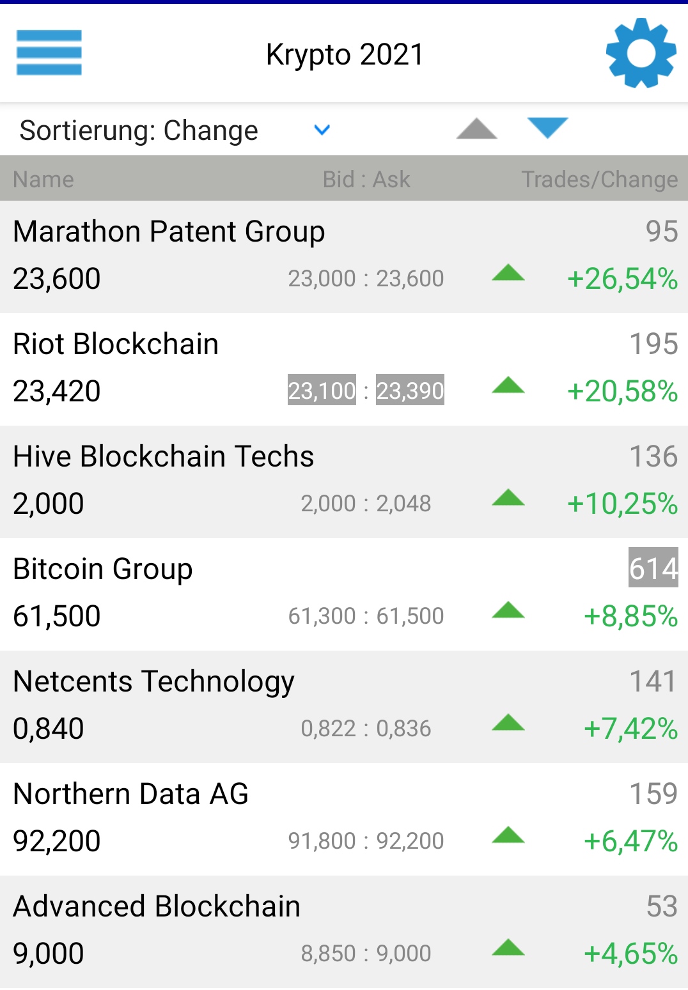Click Riot Blockchain highlighted ask 23,390

410,391
